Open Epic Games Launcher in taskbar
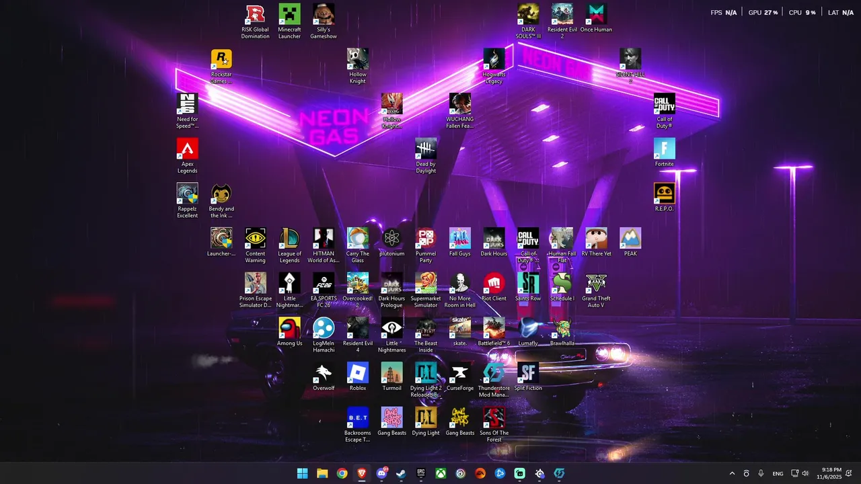The width and height of the screenshot is (861, 484). 421,473
